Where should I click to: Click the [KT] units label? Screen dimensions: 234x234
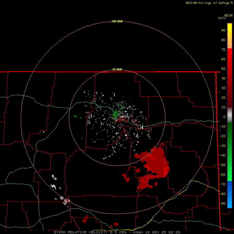(222, 18)
